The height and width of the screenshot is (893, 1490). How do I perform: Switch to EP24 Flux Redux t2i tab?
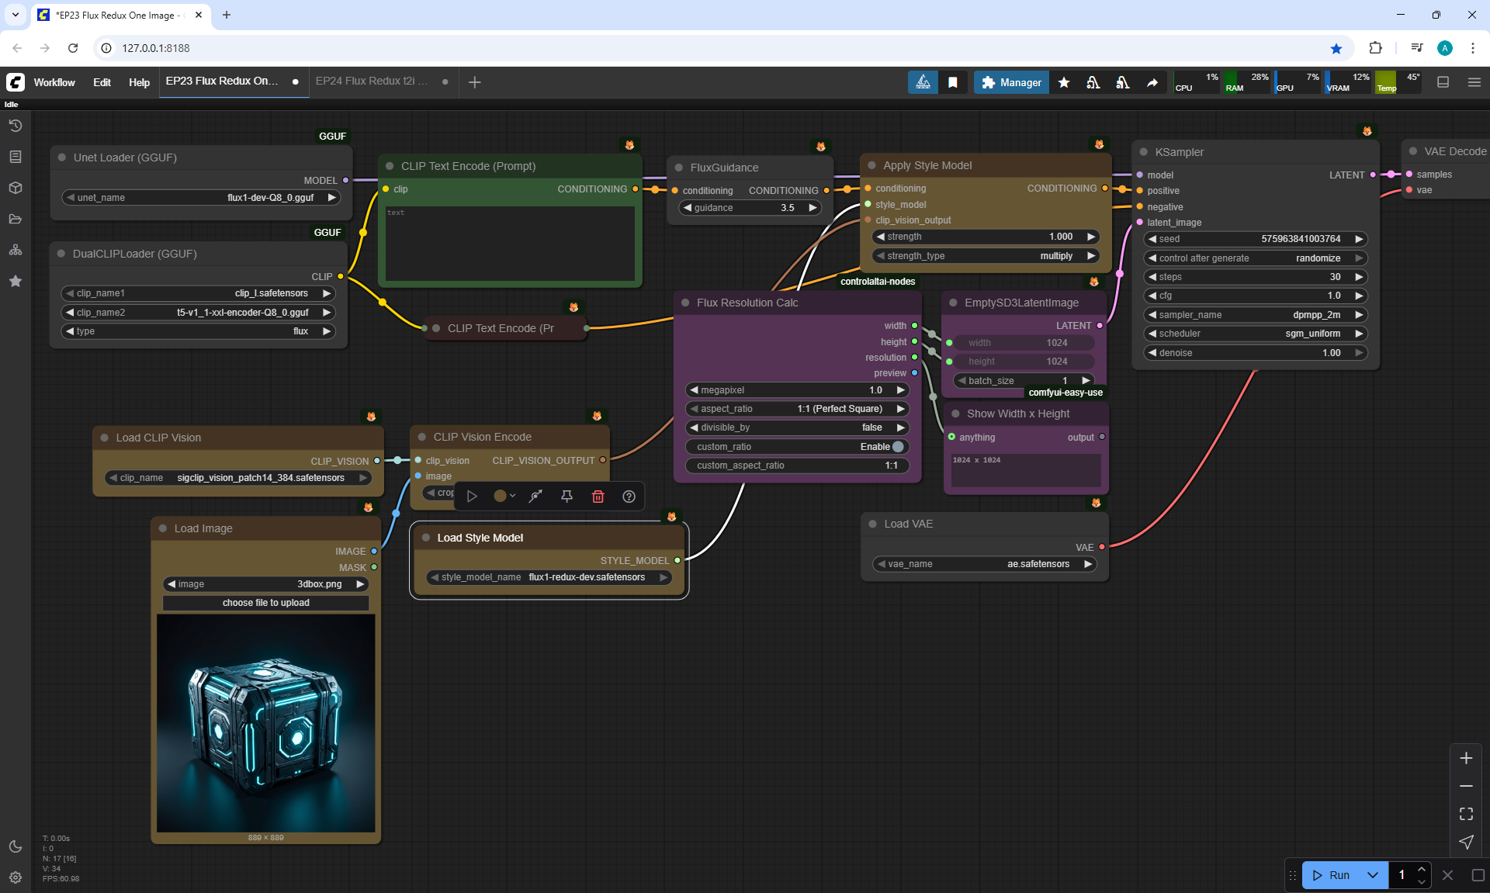[372, 81]
